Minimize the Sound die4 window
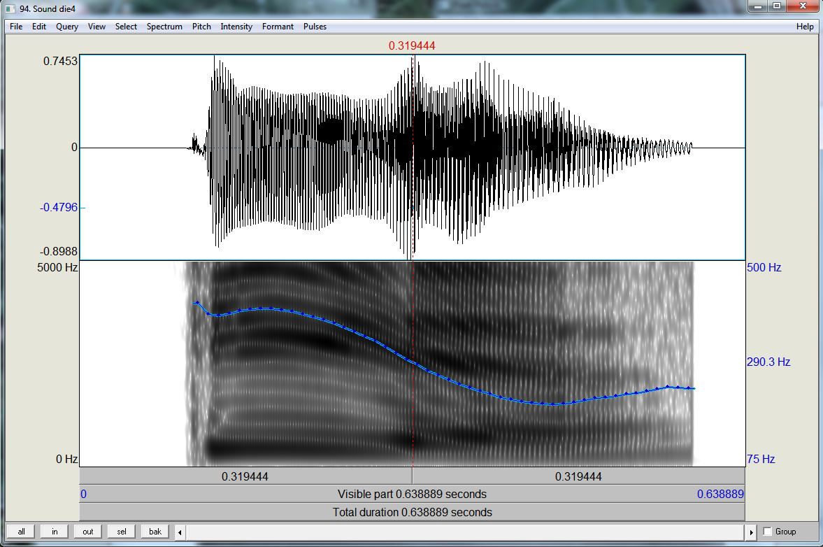The height and width of the screenshot is (547, 823). pos(758,6)
